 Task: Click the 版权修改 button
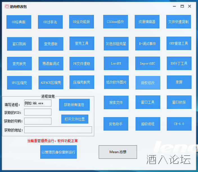coord(148,83)
